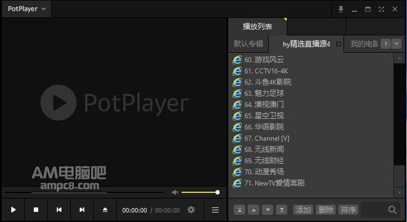Click the IE icon beside 无线新闻

tap(237, 149)
